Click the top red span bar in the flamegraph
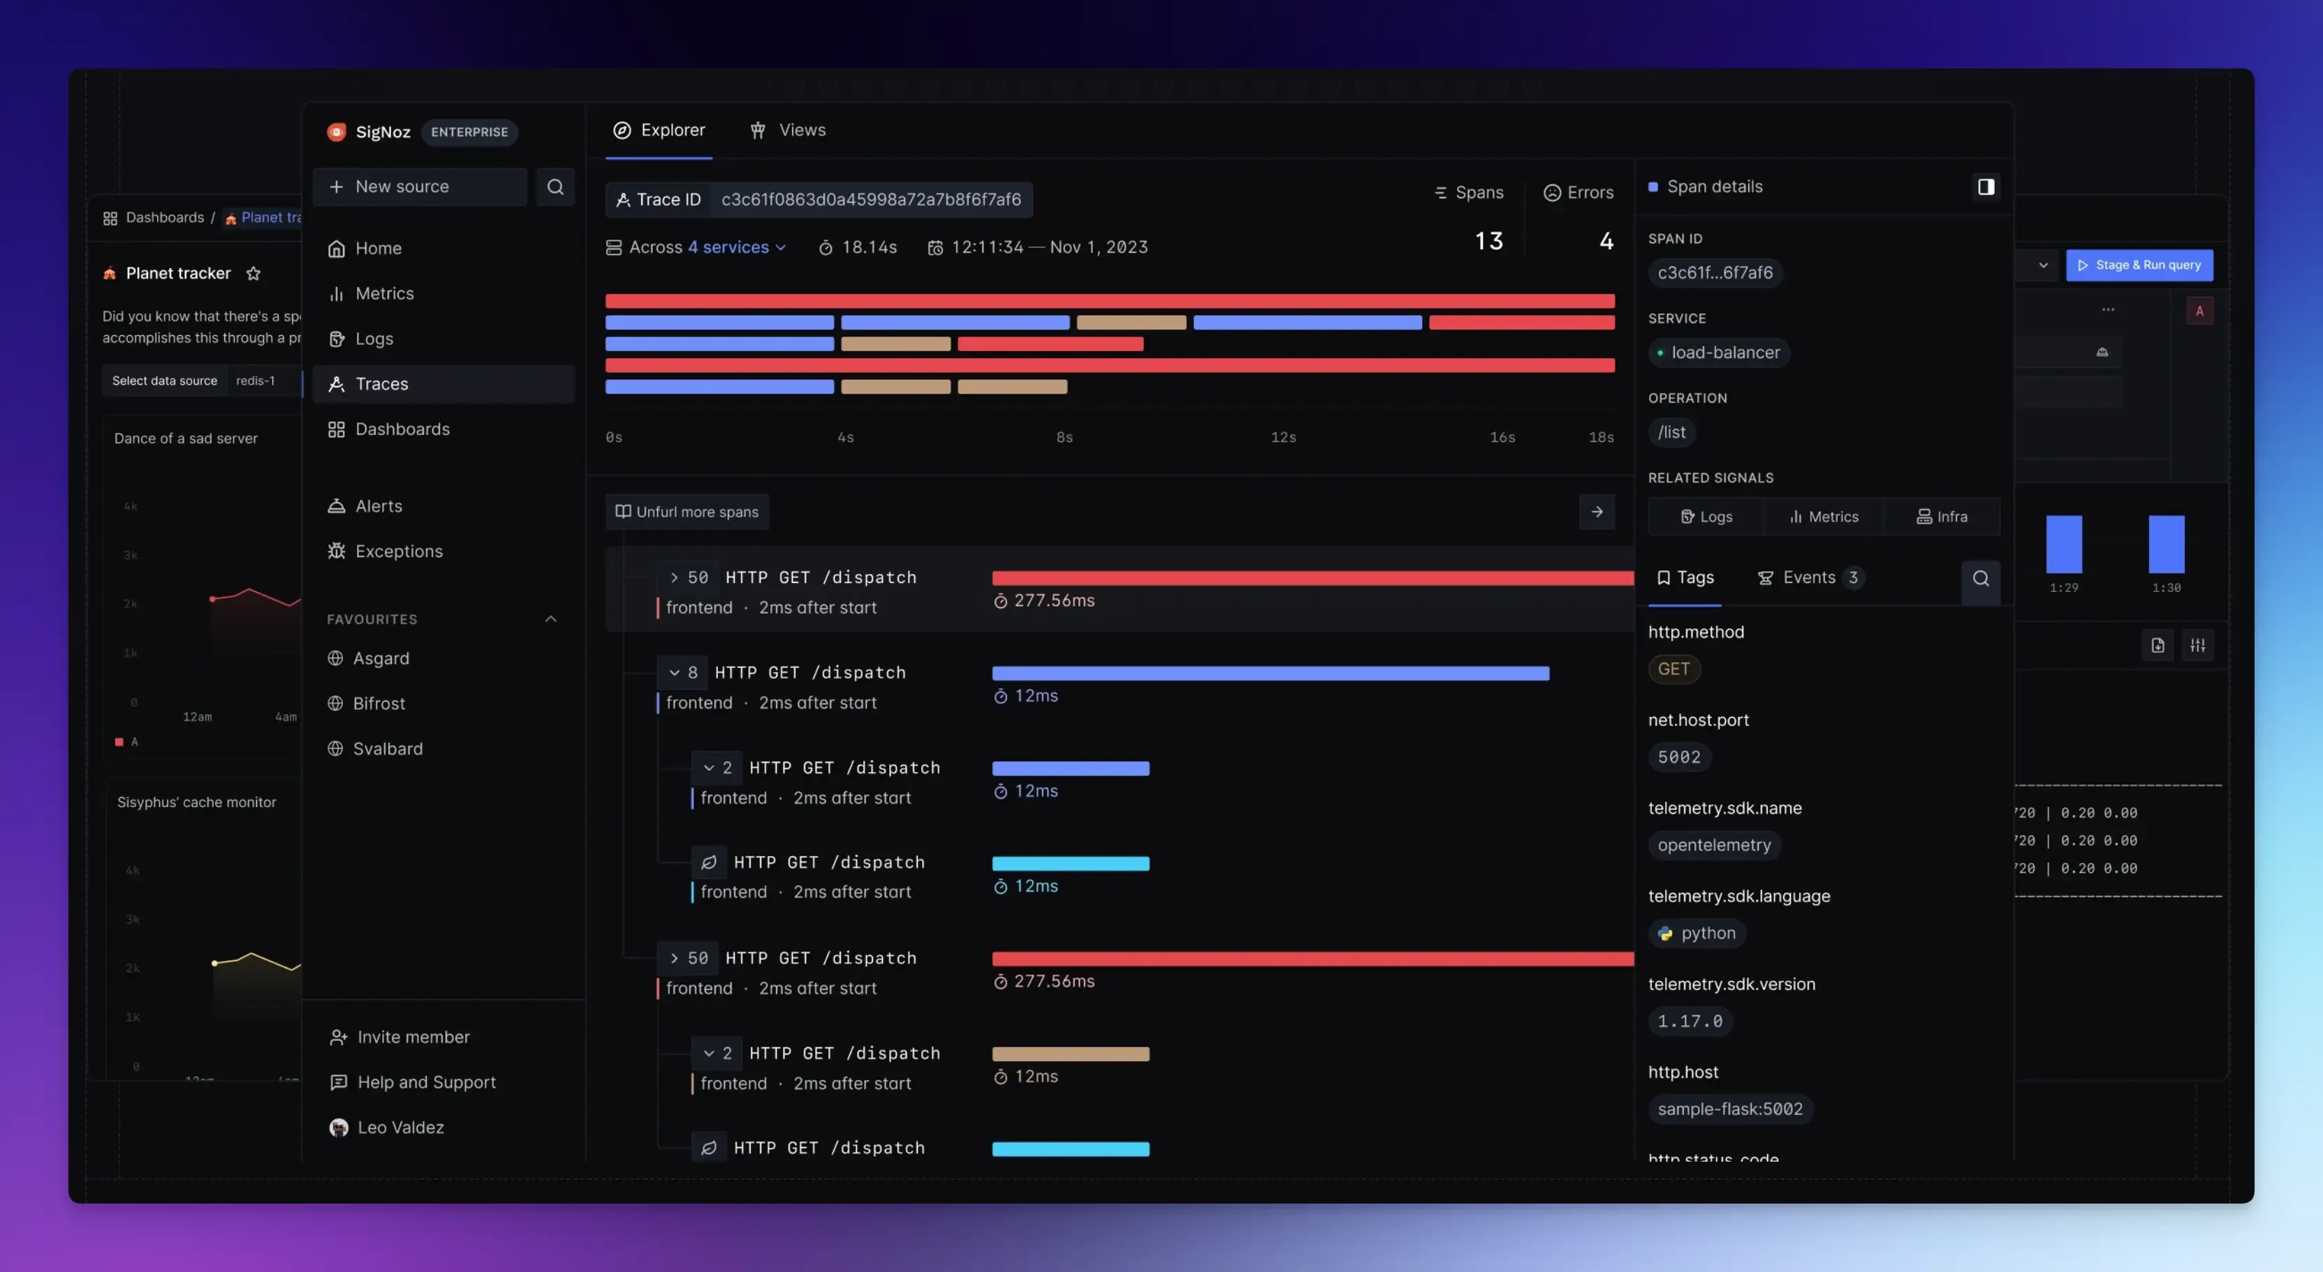Viewport: 2323px width, 1272px height. click(x=1109, y=301)
